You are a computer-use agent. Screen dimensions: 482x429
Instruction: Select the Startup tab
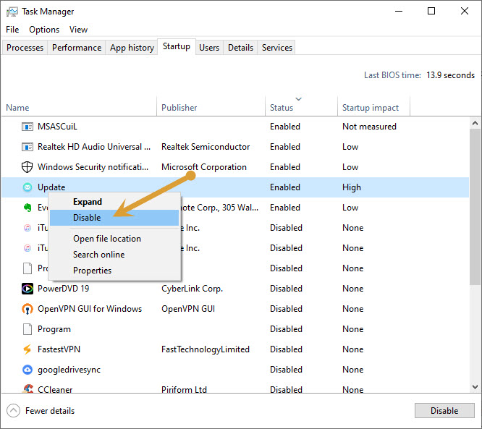click(x=177, y=46)
